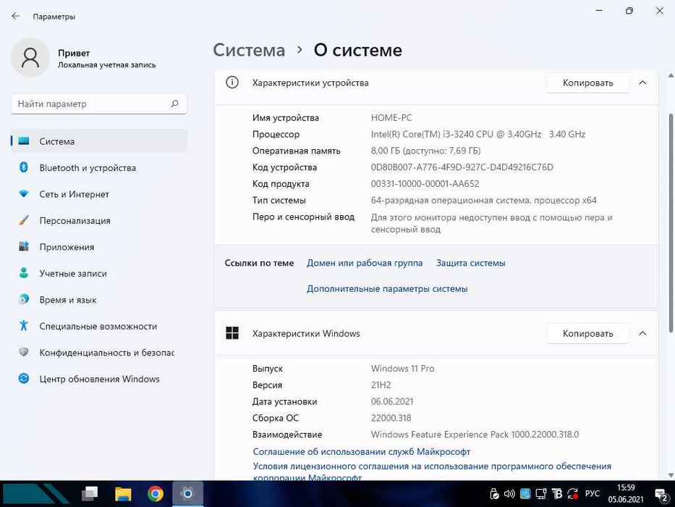This screenshot has width=675, height=507.
Task: Open Время и язык settings
Action: pos(98,300)
